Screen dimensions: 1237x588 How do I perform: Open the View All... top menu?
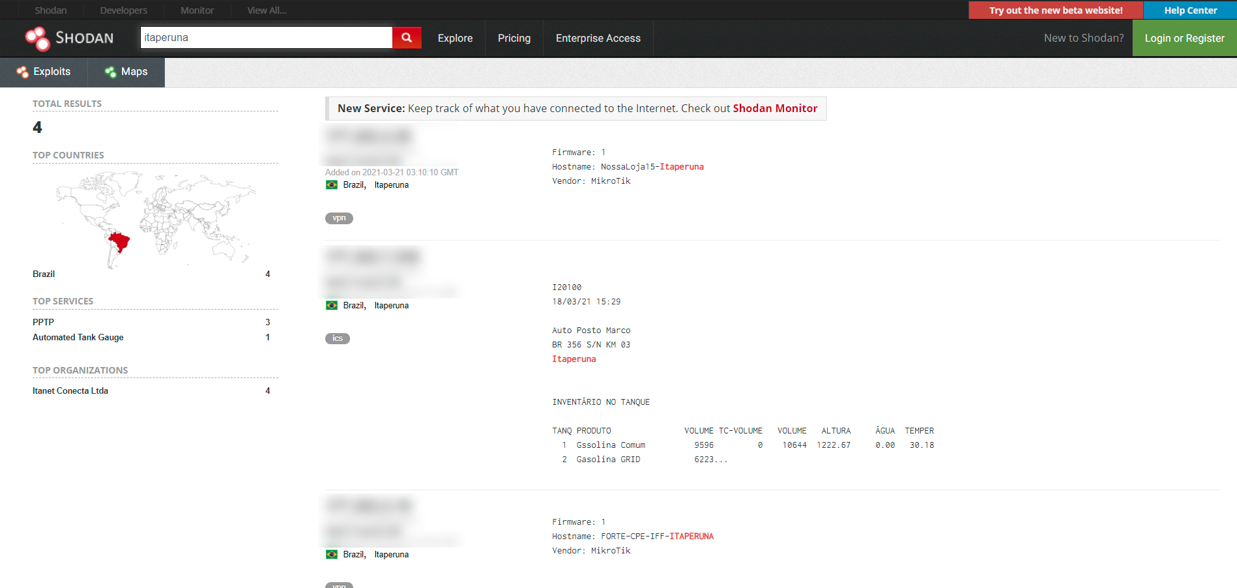click(267, 10)
